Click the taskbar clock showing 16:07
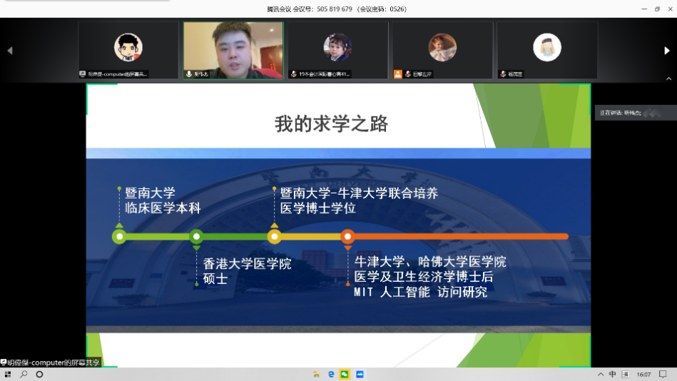 (643, 374)
